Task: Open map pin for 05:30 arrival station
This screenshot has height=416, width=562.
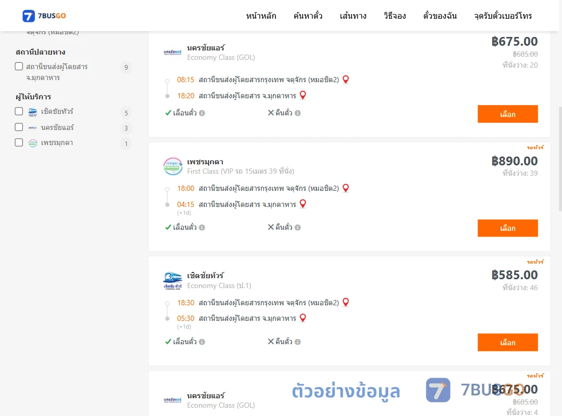Action: pos(303,318)
